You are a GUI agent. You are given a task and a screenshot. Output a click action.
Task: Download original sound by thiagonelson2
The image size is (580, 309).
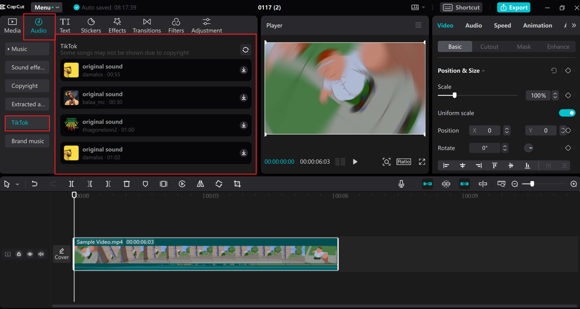tap(244, 125)
